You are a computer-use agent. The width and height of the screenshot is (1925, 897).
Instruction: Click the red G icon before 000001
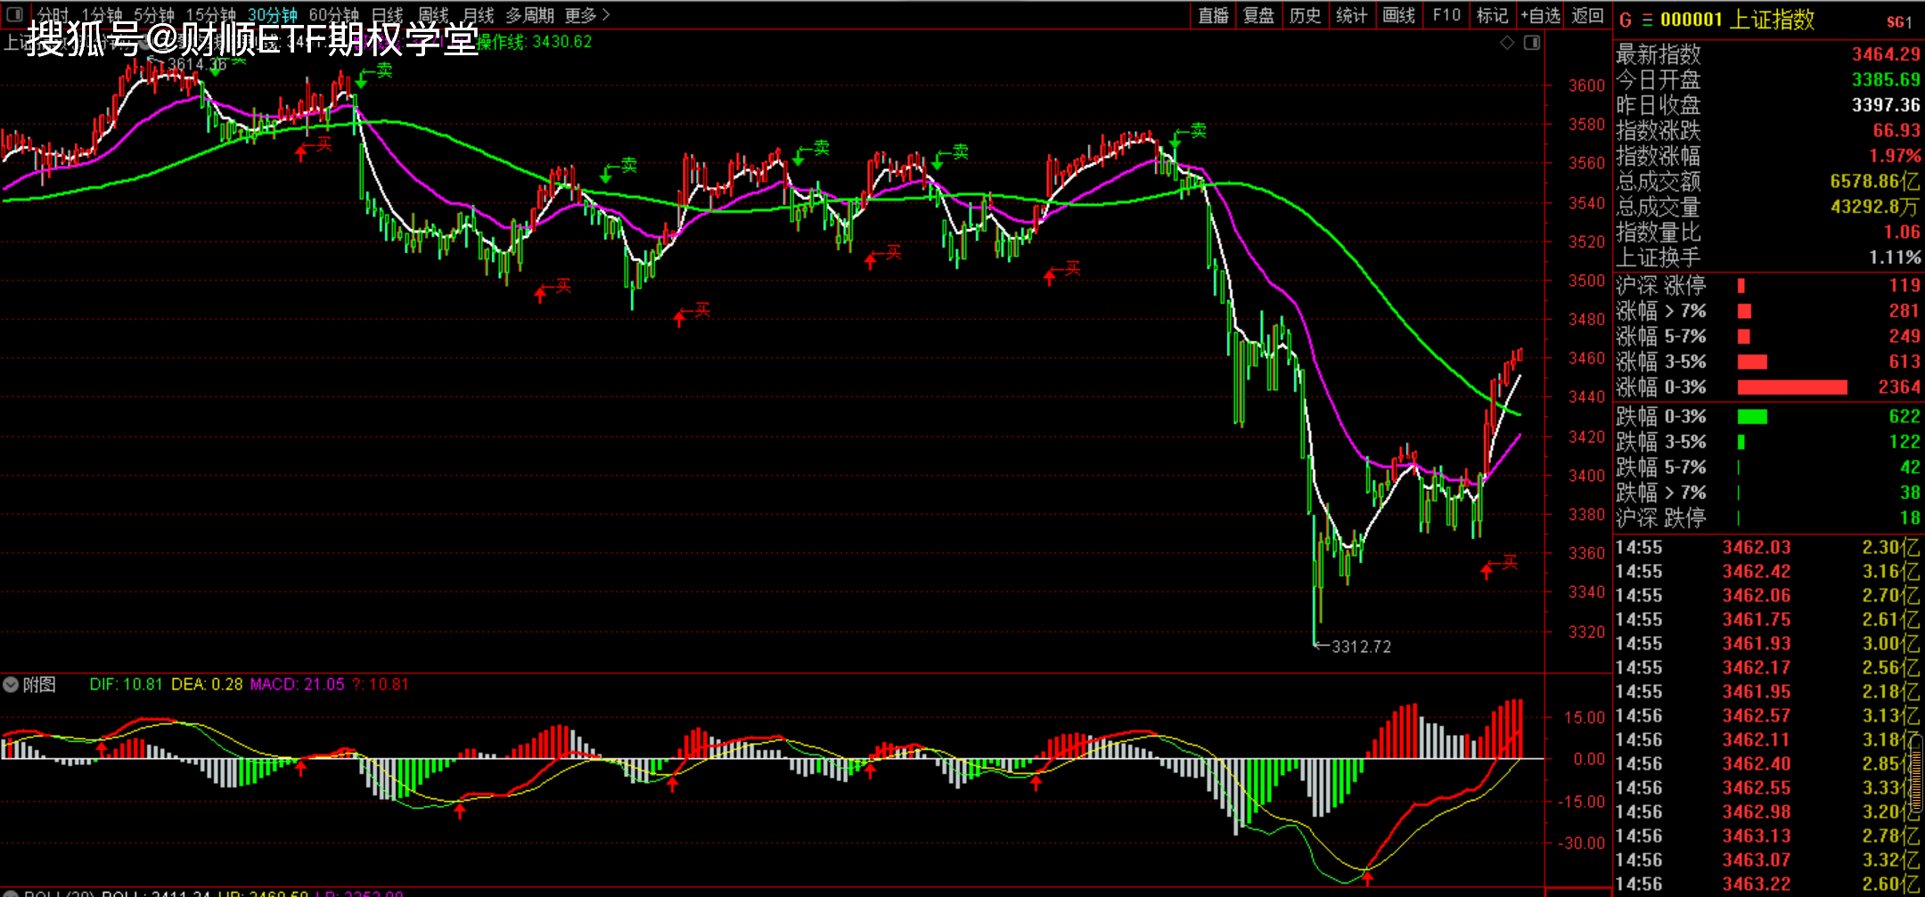click(1626, 20)
